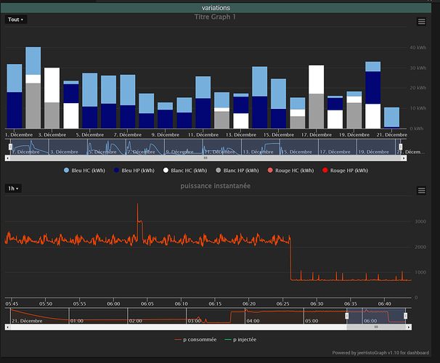Open the hamburger menu of Titre Graph 1
Screen dimensions: 440x363
pos(421,22)
